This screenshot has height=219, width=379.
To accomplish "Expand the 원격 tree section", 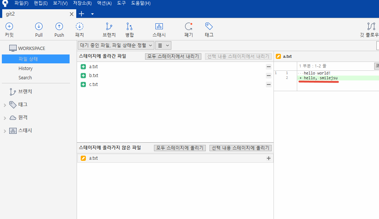I will 5,118.
